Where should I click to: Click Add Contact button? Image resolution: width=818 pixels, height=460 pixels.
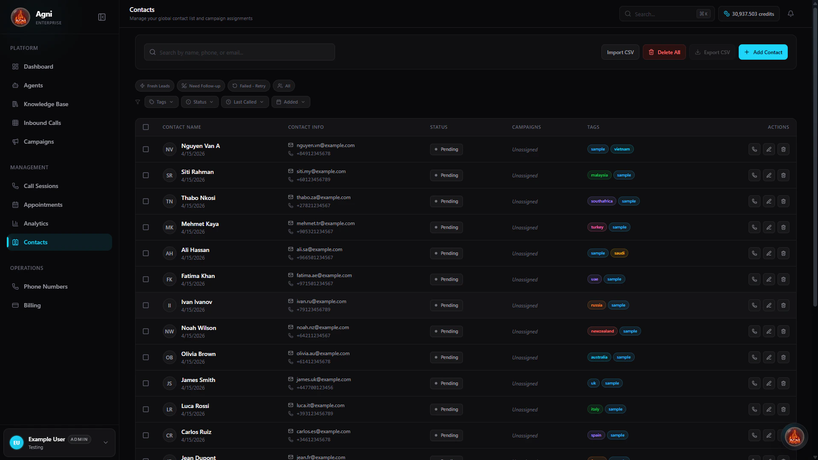click(763, 52)
